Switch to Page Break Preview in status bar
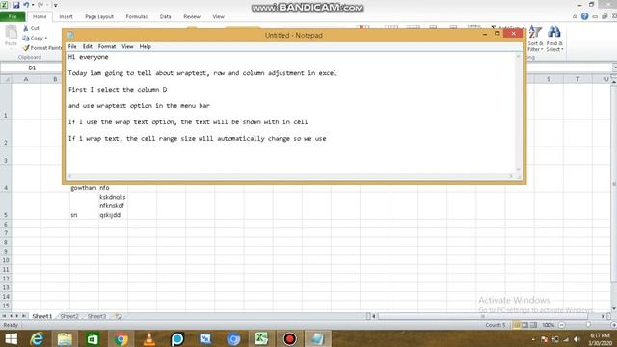 [533, 325]
